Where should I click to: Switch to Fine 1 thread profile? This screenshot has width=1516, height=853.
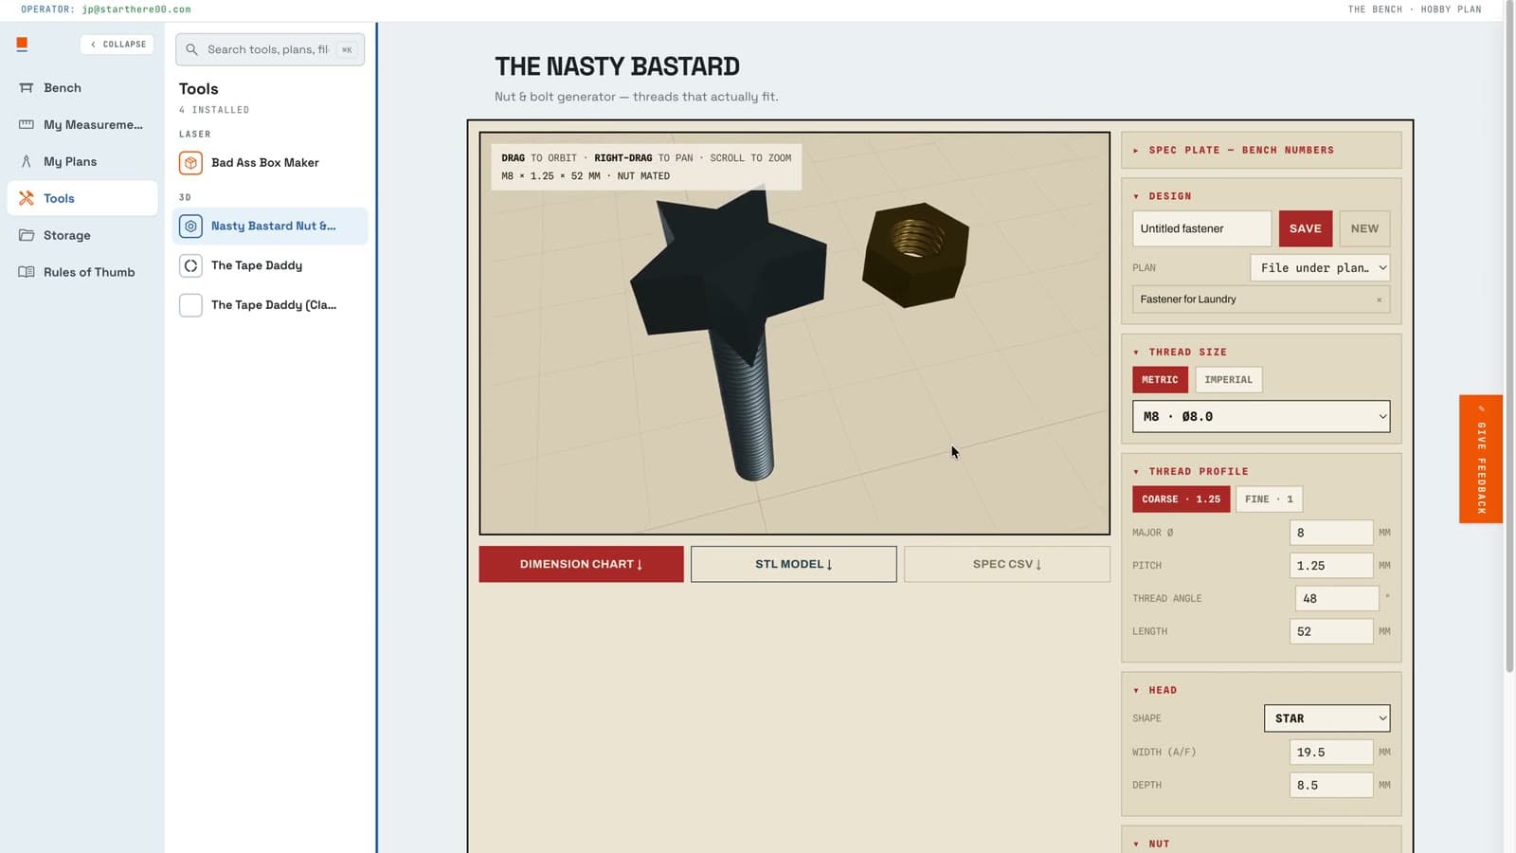(x=1269, y=499)
